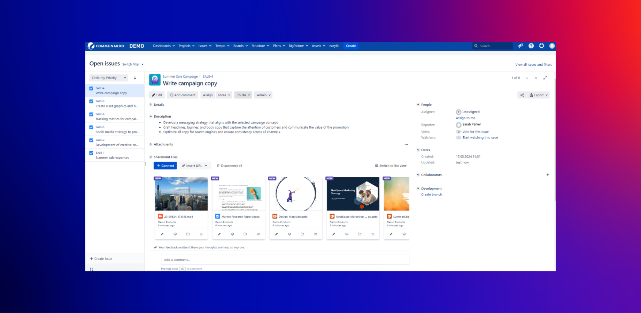Open Order by Priority dropdown
The height and width of the screenshot is (313, 641).
tap(109, 78)
